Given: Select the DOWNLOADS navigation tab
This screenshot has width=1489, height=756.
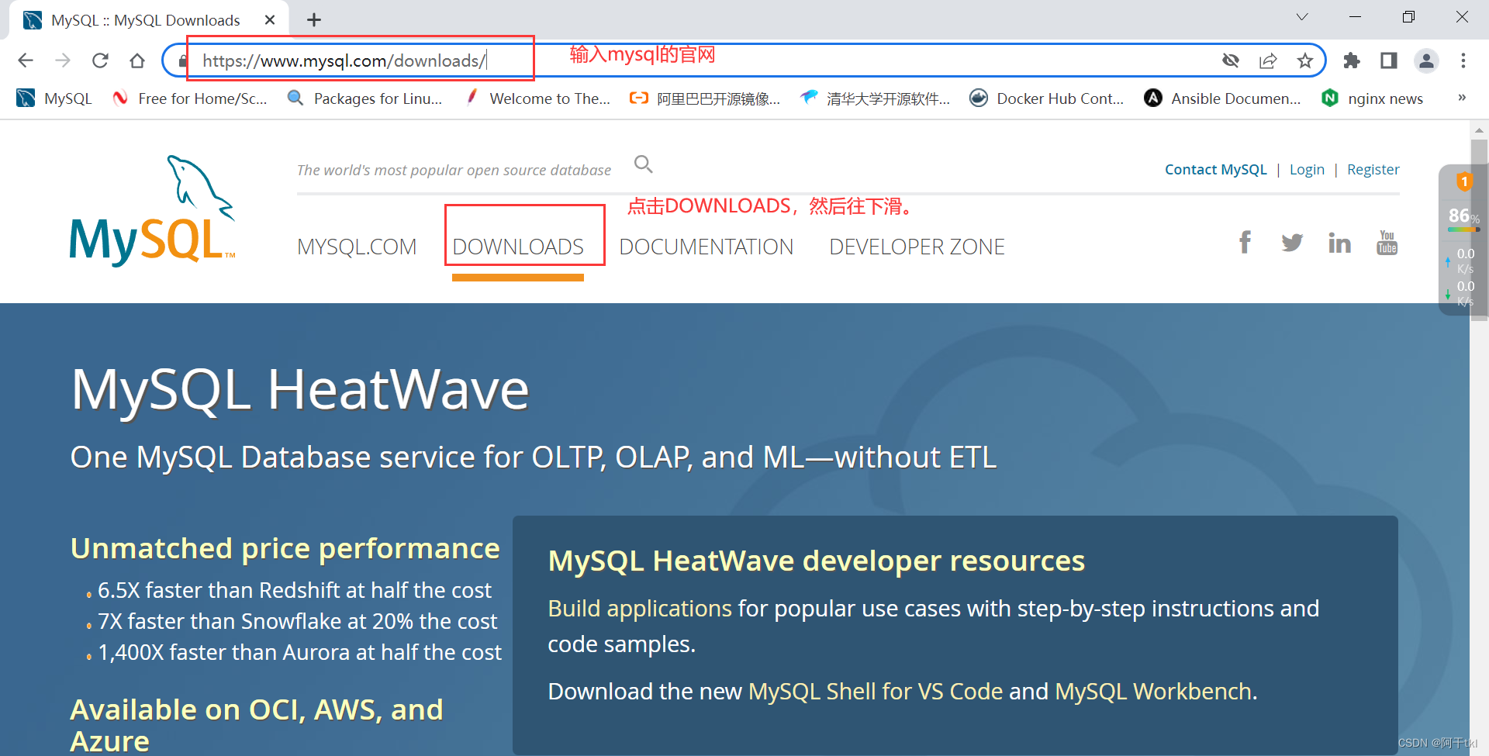Looking at the screenshot, I should (x=518, y=247).
